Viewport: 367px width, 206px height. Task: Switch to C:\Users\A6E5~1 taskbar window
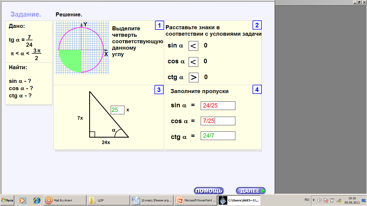239,200
